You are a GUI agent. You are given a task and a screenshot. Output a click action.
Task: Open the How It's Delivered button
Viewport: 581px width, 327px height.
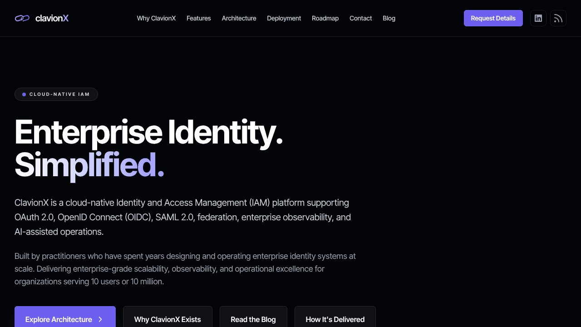pos(335,317)
